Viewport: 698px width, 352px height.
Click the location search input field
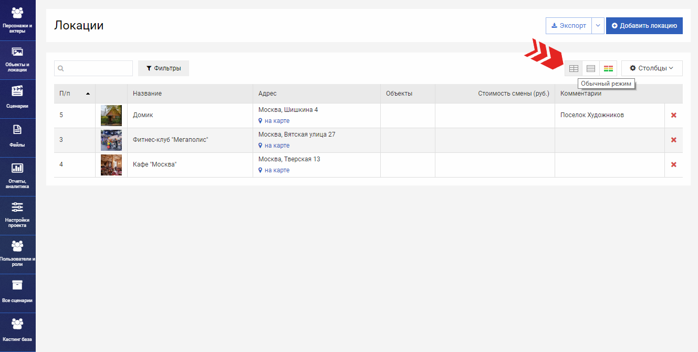point(93,68)
